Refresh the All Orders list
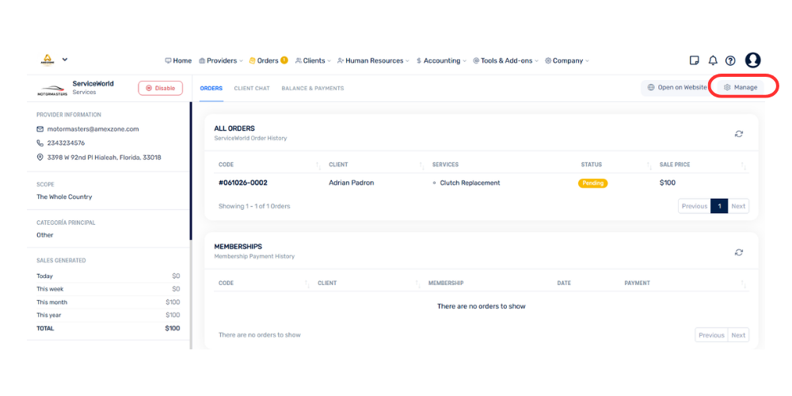 coord(739,134)
